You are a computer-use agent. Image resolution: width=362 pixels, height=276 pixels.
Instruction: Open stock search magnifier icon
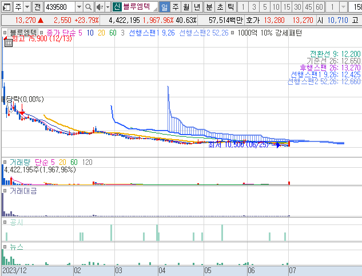89,7
